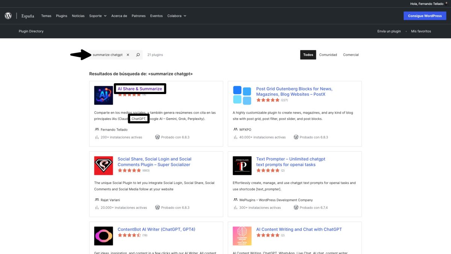Screen dimensions: 451x254
Task: Click the Consigue WordPress button
Action: (425, 15)
